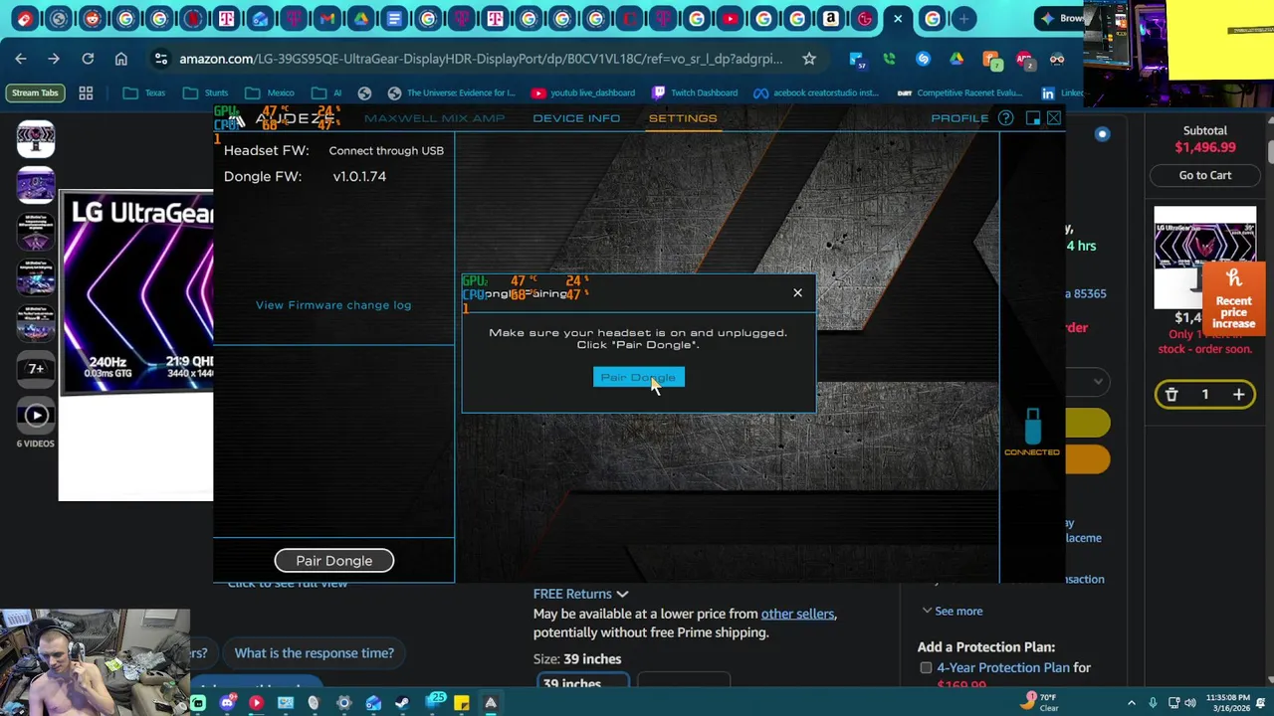
Task: Open a new browser tab with plus
Action: point(963,18)
